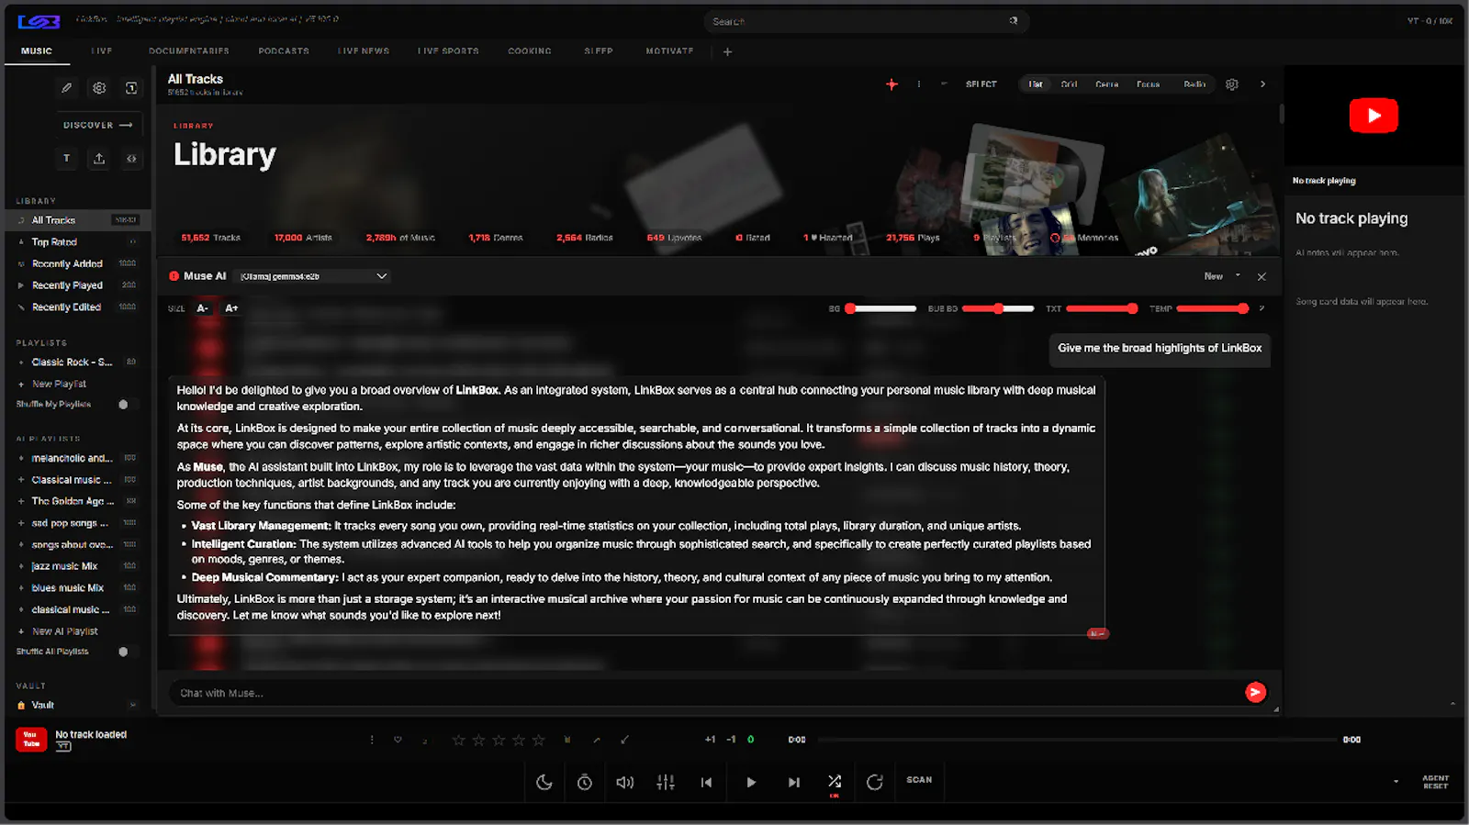Viewport: 1469px width, 825px height.
Task: Click the checkmark icon in player bar
Action: tap(624, 740)
